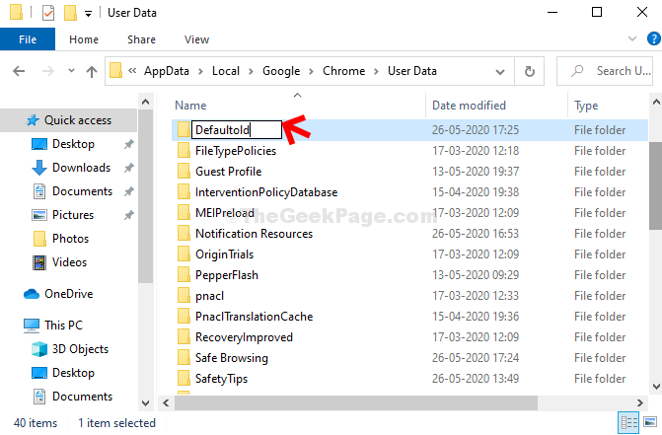Select the FileTypePolicies folder
Image resolution: width=662 pixels, height=435 pixels.
[x=236, y=151]
